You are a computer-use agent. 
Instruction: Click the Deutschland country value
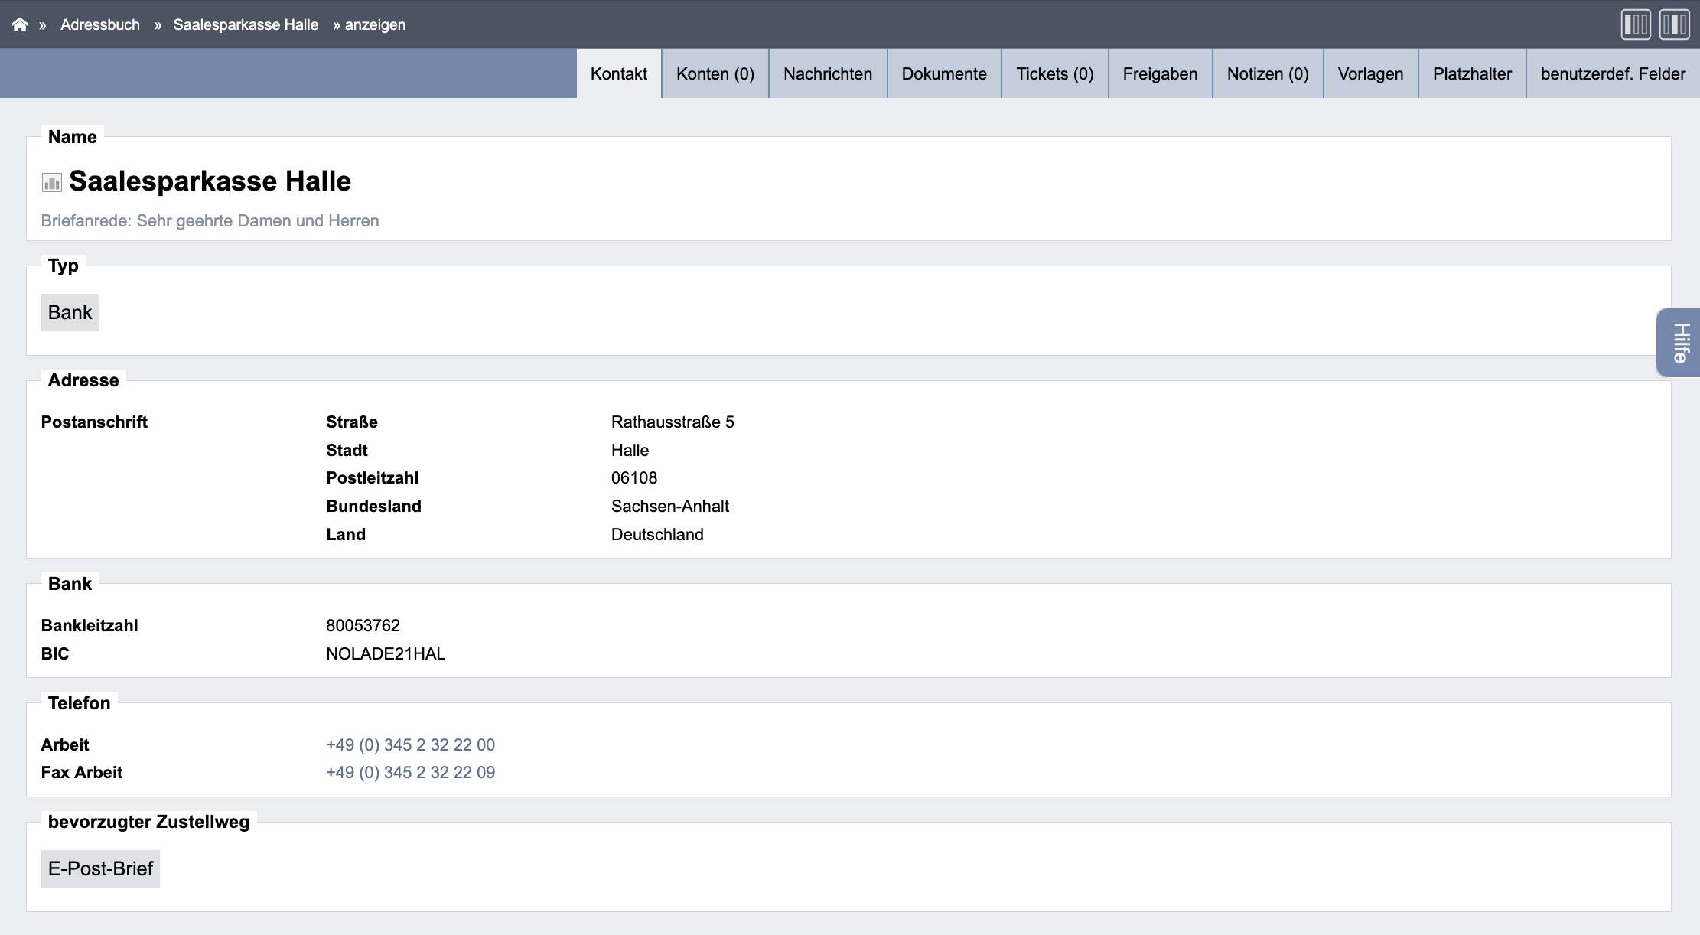[657, 534]
